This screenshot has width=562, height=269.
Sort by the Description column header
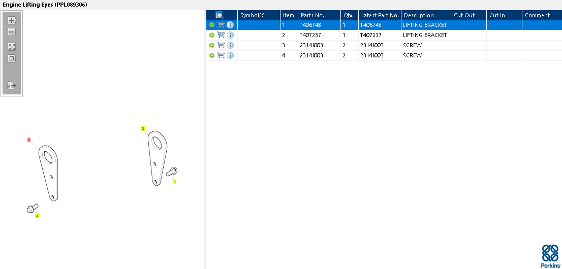(426, 15)
